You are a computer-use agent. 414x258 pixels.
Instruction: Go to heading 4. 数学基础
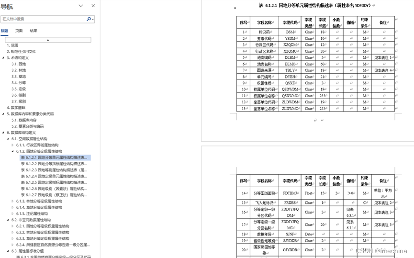pyautogui.click(x=16, y=108)
